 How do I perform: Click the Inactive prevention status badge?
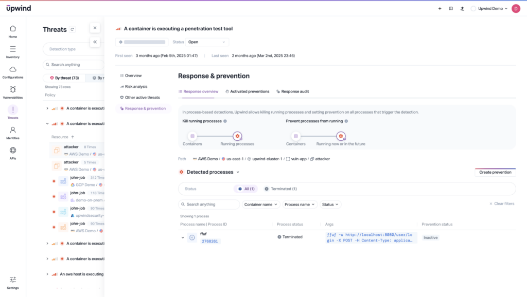[x=431, y=237]
